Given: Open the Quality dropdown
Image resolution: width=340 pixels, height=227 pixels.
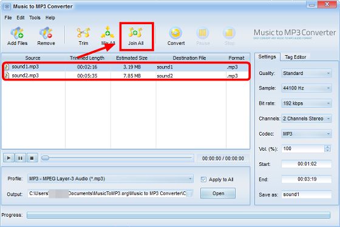Looking at the screenshot, I should pos(307,73).
